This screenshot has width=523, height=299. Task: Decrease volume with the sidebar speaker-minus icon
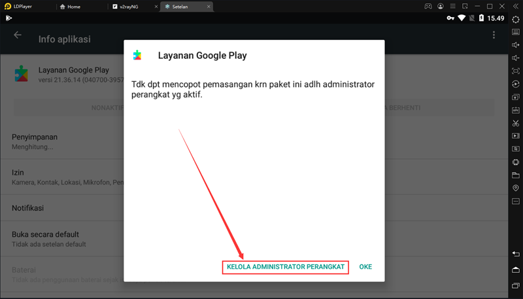click(516, 58)
